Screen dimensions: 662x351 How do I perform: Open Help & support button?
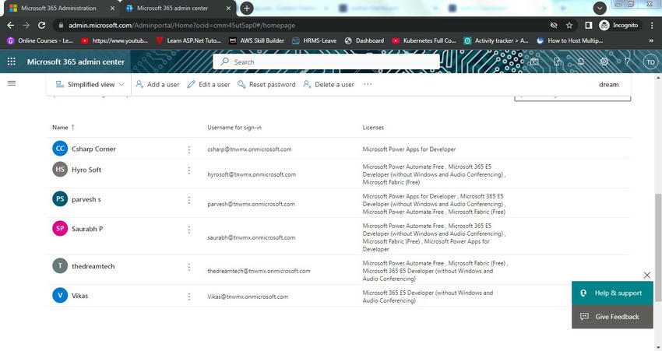coord(612,293)
